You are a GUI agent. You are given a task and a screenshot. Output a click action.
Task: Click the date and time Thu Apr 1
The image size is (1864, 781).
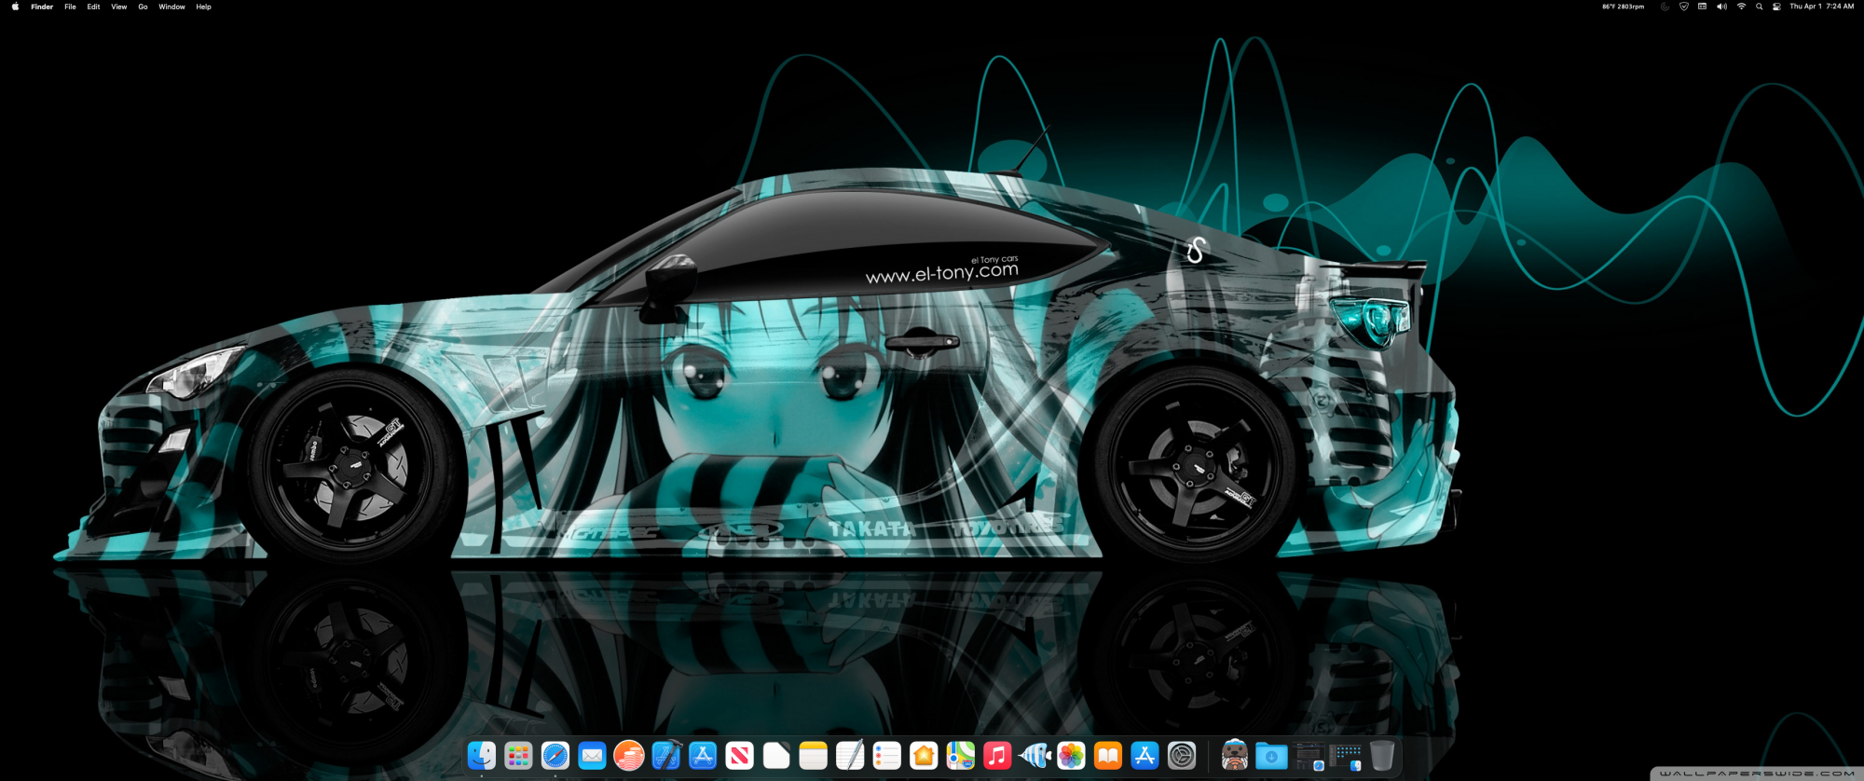point(1821,7)
